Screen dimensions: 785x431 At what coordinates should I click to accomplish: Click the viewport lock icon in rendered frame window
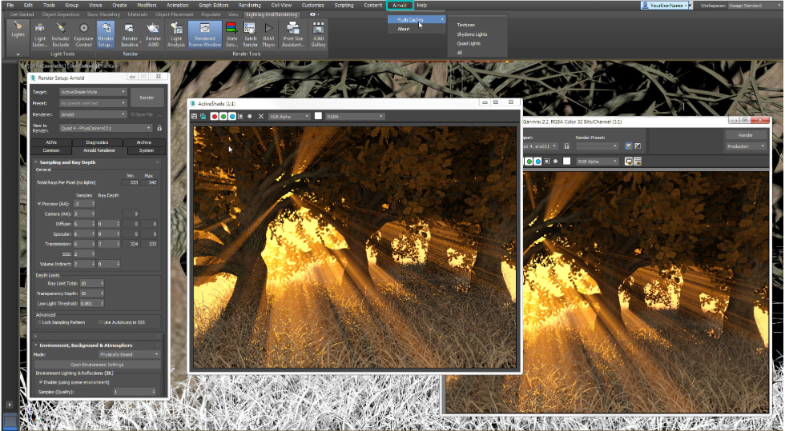tap(567, 146)
